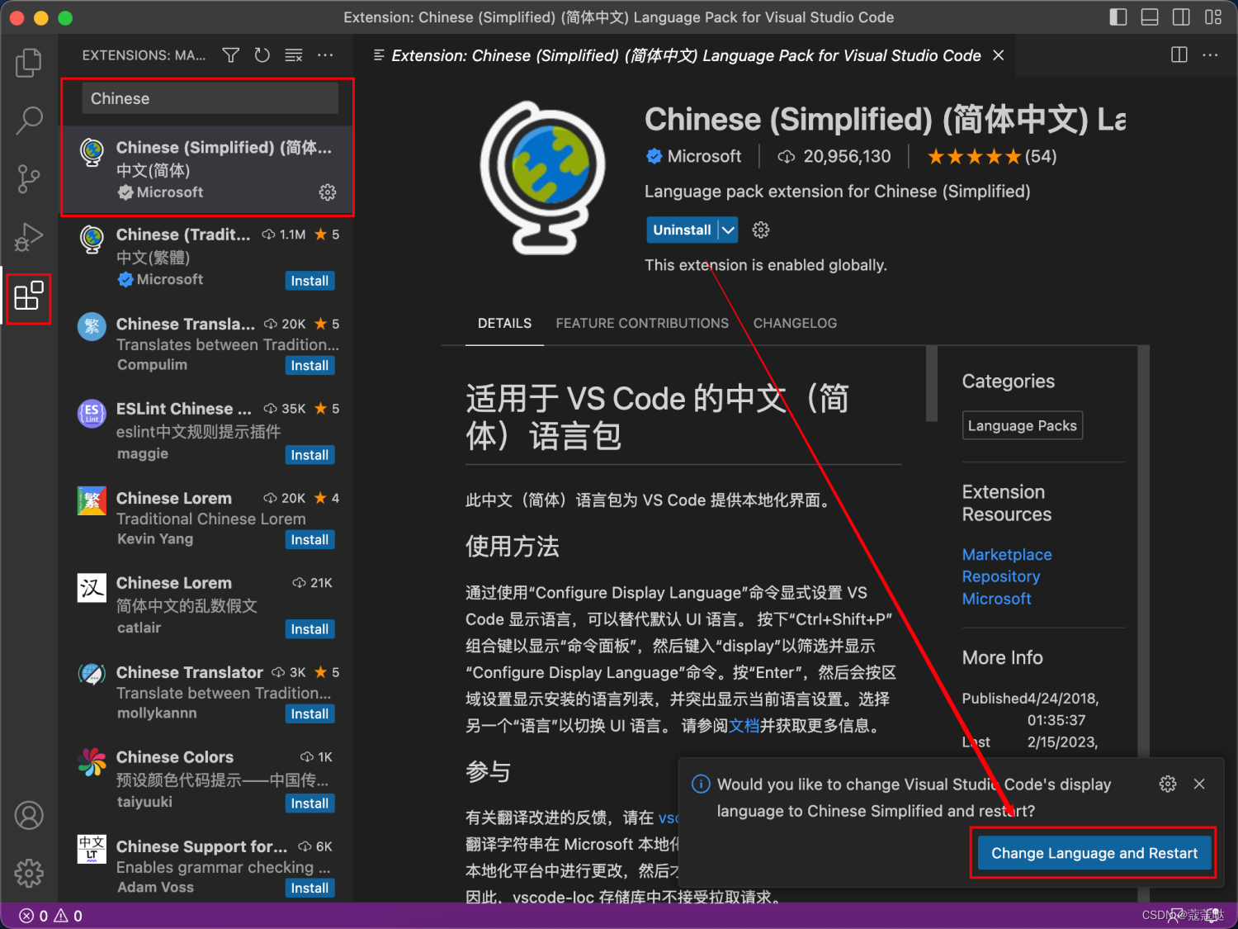Image resolution: width=1238 pixels, height=929 pixels.
Task: Focus the extensions search box
Action: tap(210, 98)
